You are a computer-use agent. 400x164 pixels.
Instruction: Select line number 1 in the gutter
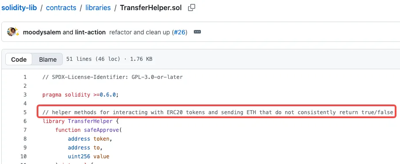click(x=25, y=77)
